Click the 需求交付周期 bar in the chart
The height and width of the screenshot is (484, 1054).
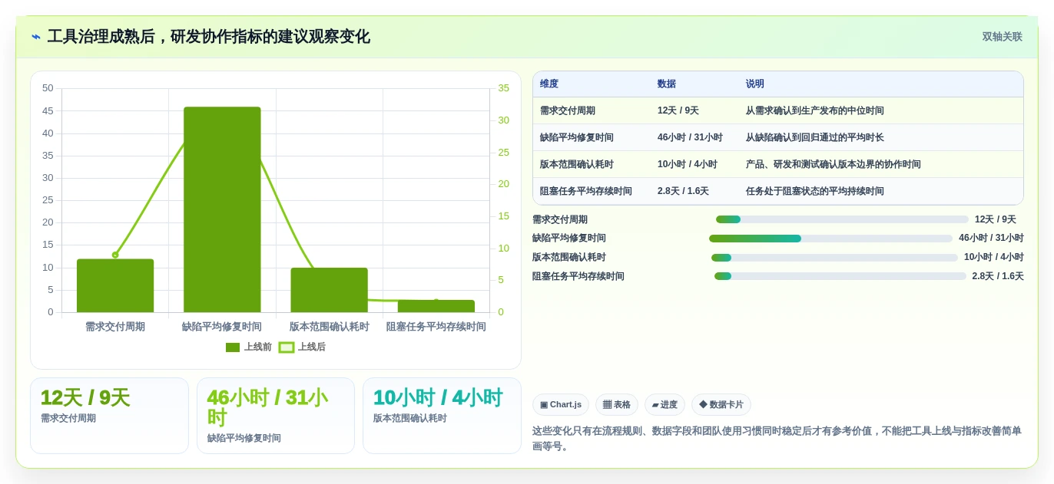pos(115,285)
